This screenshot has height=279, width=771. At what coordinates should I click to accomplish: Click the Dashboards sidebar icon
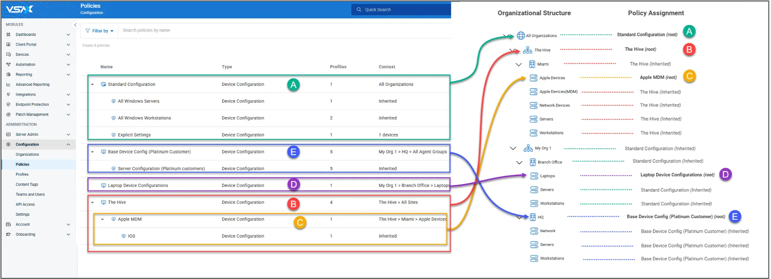tap(9, 35)
